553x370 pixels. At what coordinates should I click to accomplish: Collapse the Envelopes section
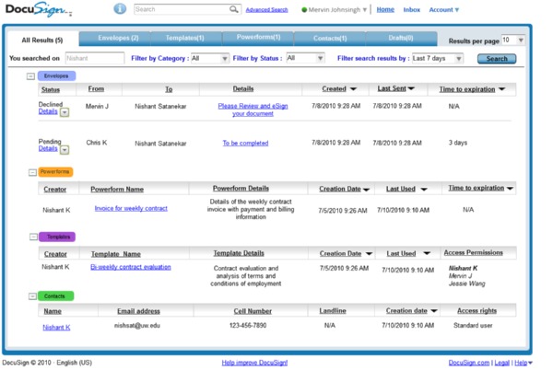(x=31, y=76)
